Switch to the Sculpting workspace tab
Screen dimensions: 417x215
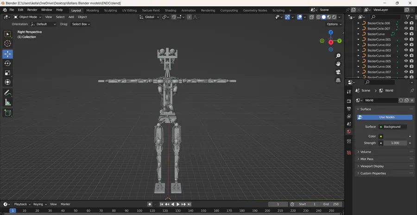110,10
